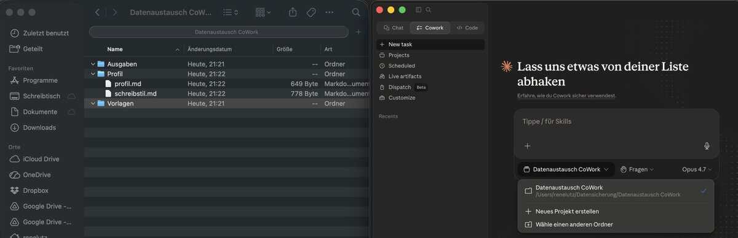Open Finder more actions menu
Screen dimensions: 738x238
330,12
